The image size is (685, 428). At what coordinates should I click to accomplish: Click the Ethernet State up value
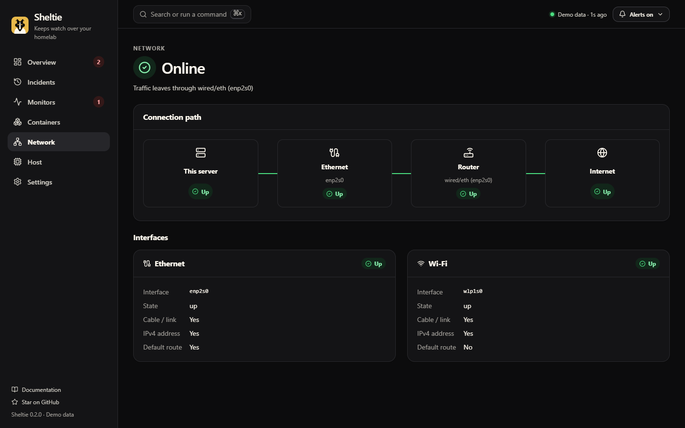pos(193,306)
